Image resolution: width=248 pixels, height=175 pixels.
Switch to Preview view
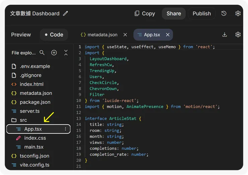(x=21, y=35)
